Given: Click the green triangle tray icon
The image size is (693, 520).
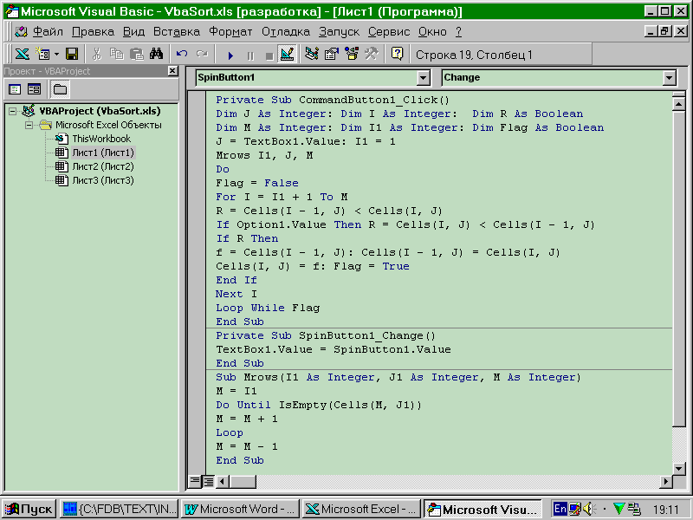Looking at the screenshot, I should click(x=619, y=509).
